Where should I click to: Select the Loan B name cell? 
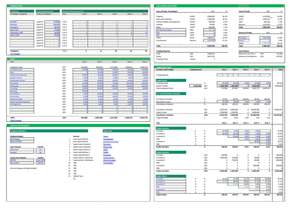[244, 40]
